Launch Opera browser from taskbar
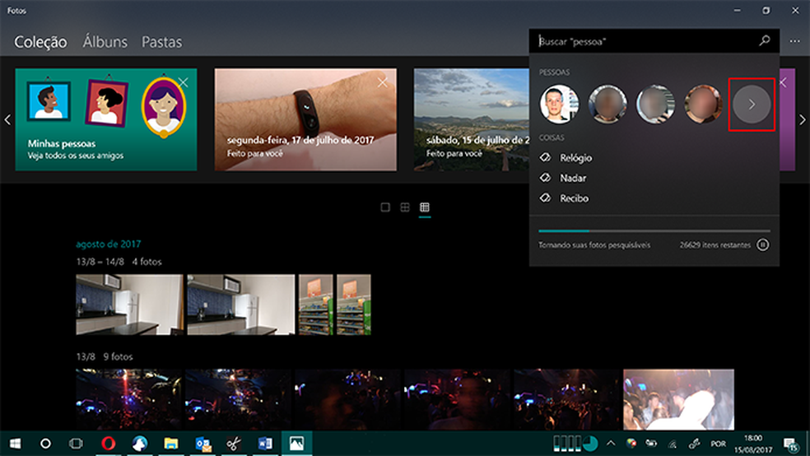Viewport: 810px width, 456px height. pos(109,444)
